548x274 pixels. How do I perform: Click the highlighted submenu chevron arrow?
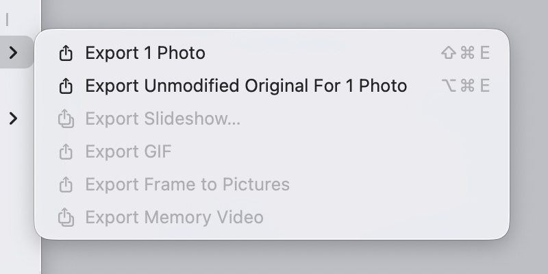(14, 52)
